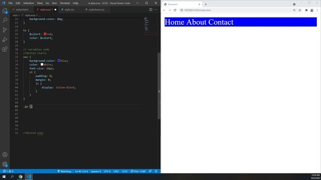The image size is (321, 180).
Task: Open the File menu
Action: (11, 3)
